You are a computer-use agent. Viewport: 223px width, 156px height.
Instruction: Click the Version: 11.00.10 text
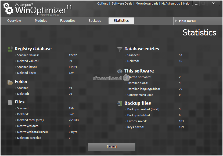click(50, 15)
